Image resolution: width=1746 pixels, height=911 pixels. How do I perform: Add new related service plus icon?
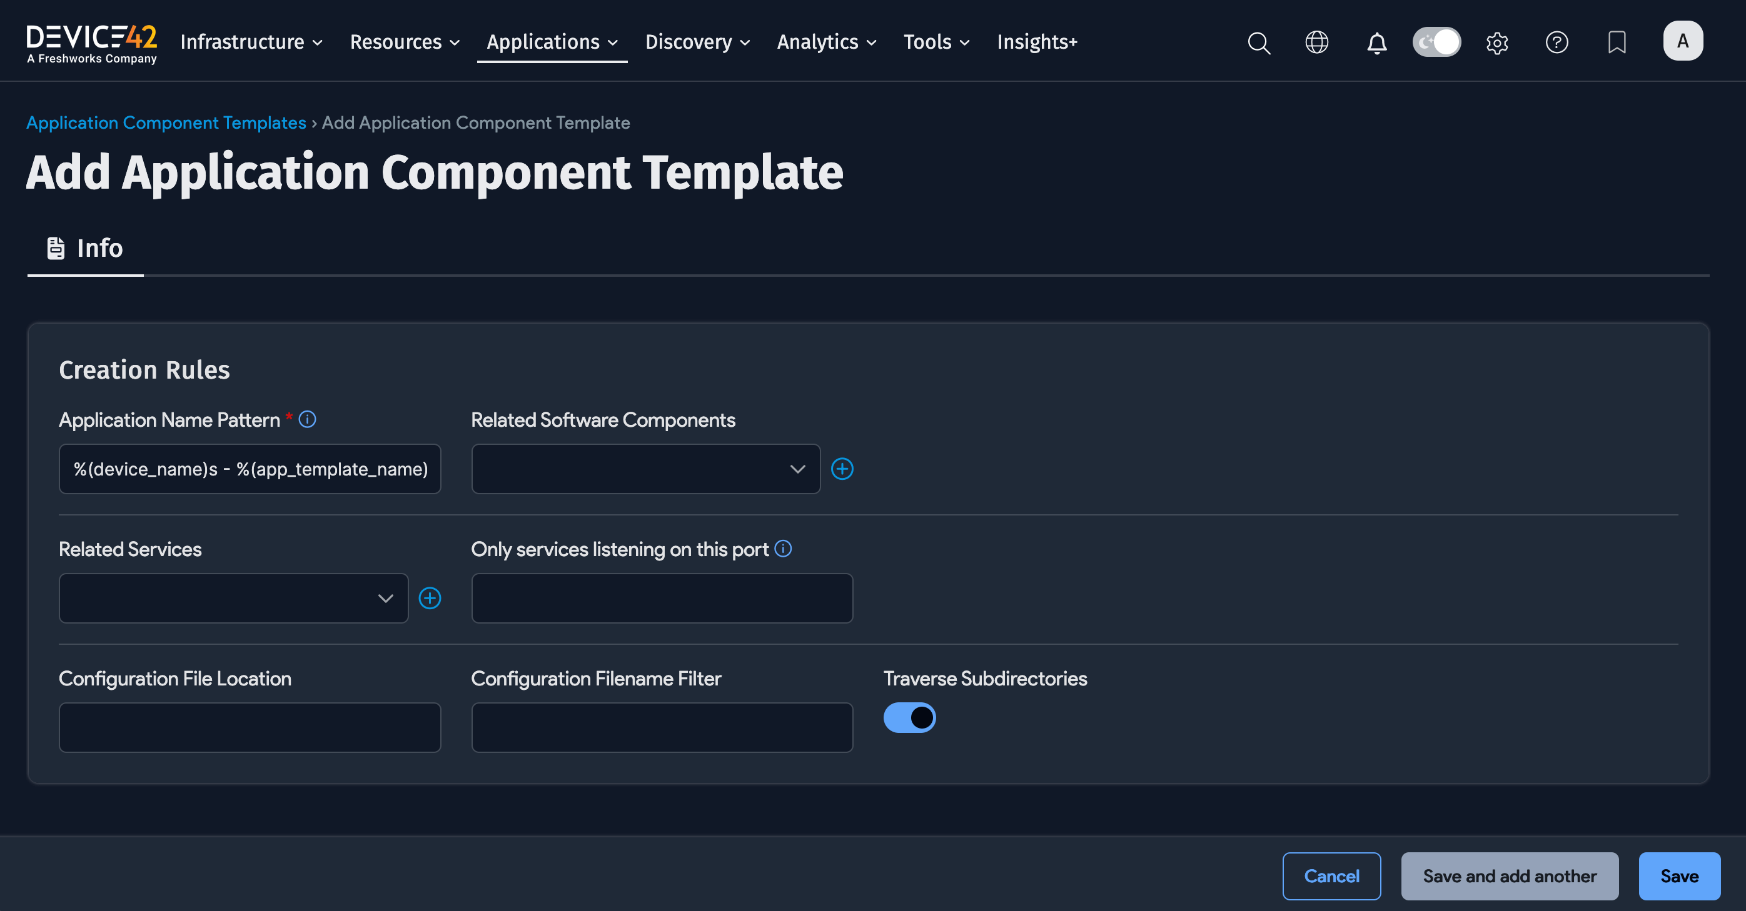click(430, 598)
